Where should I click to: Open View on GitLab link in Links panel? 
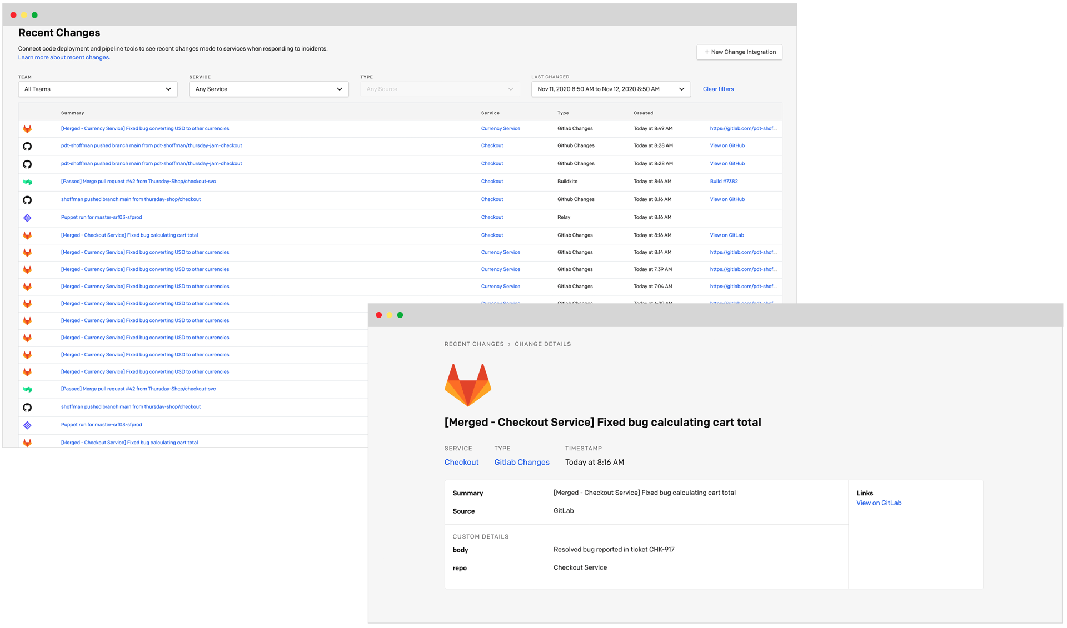pyautogui.click(x=879, y=503)
